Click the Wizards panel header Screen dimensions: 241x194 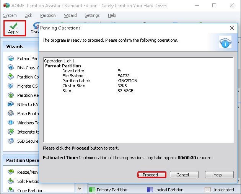click(21, 47)
